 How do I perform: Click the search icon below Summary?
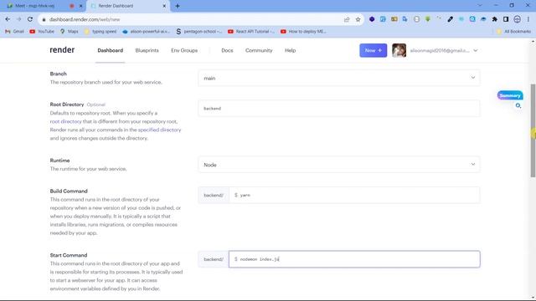coord(518,106)
